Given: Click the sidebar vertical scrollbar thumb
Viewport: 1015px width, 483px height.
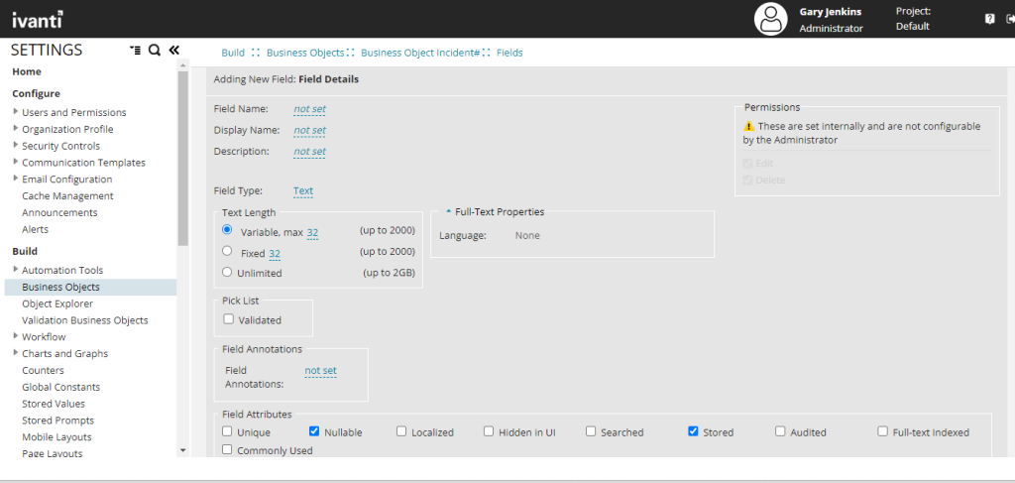Looking at the screenshot, I should (182, 159).
